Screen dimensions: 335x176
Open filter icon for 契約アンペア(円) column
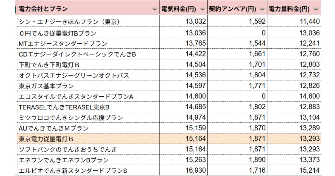pos(262,9)
